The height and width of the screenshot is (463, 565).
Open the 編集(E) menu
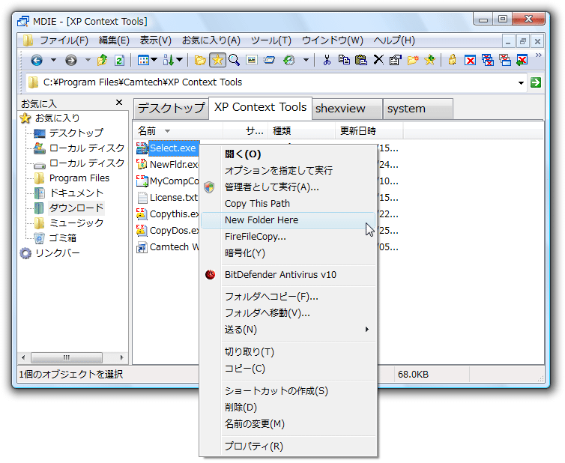point(114,40)
